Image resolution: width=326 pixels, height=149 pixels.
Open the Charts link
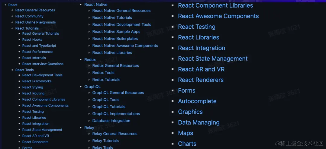tap(187, 144)
